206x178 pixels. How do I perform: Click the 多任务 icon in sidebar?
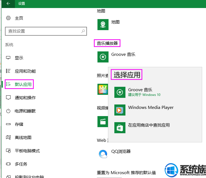click(x=8, y=164)
